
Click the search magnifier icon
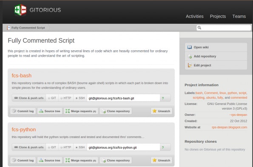click(x=199, y=28)
